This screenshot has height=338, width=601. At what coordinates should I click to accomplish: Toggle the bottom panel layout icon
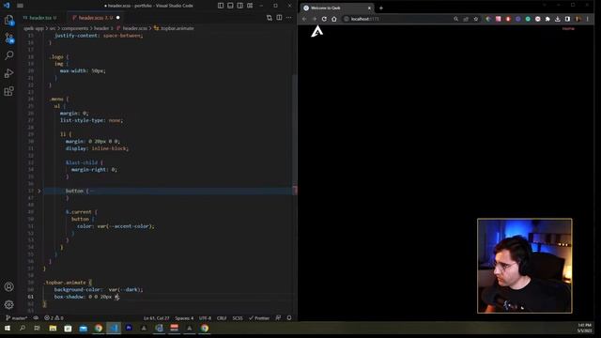(x=230, y=6)
